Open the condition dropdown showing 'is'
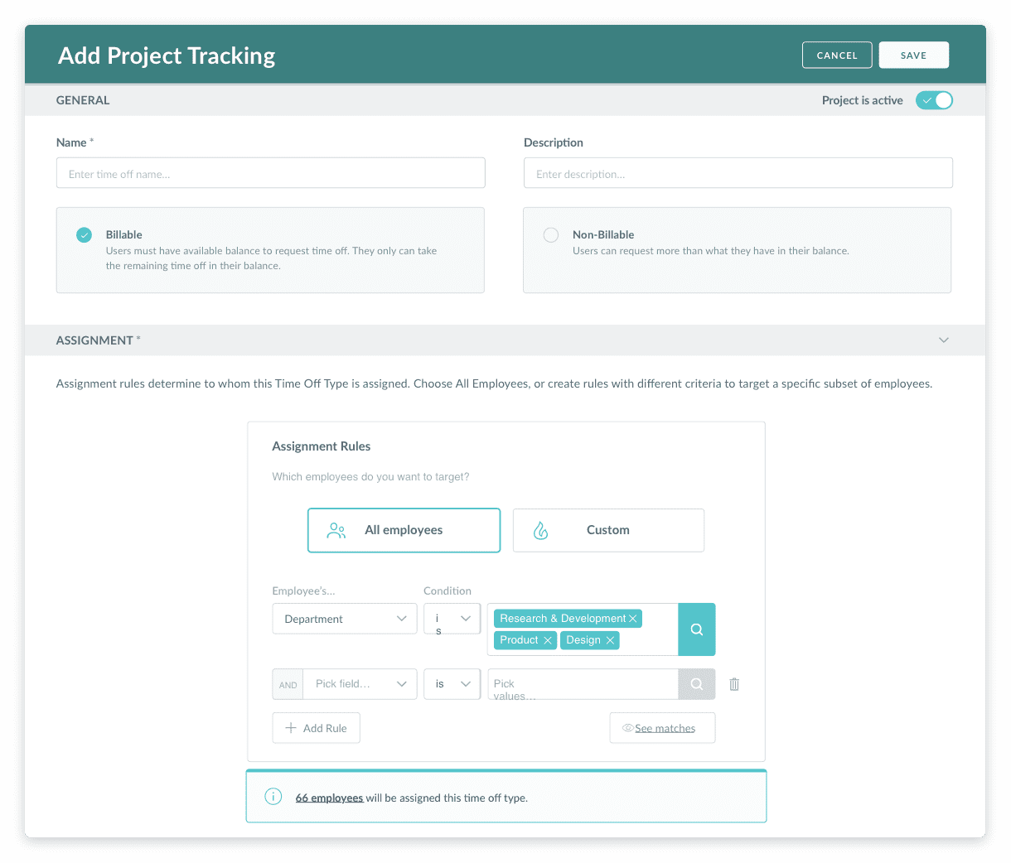 point(452,619)
